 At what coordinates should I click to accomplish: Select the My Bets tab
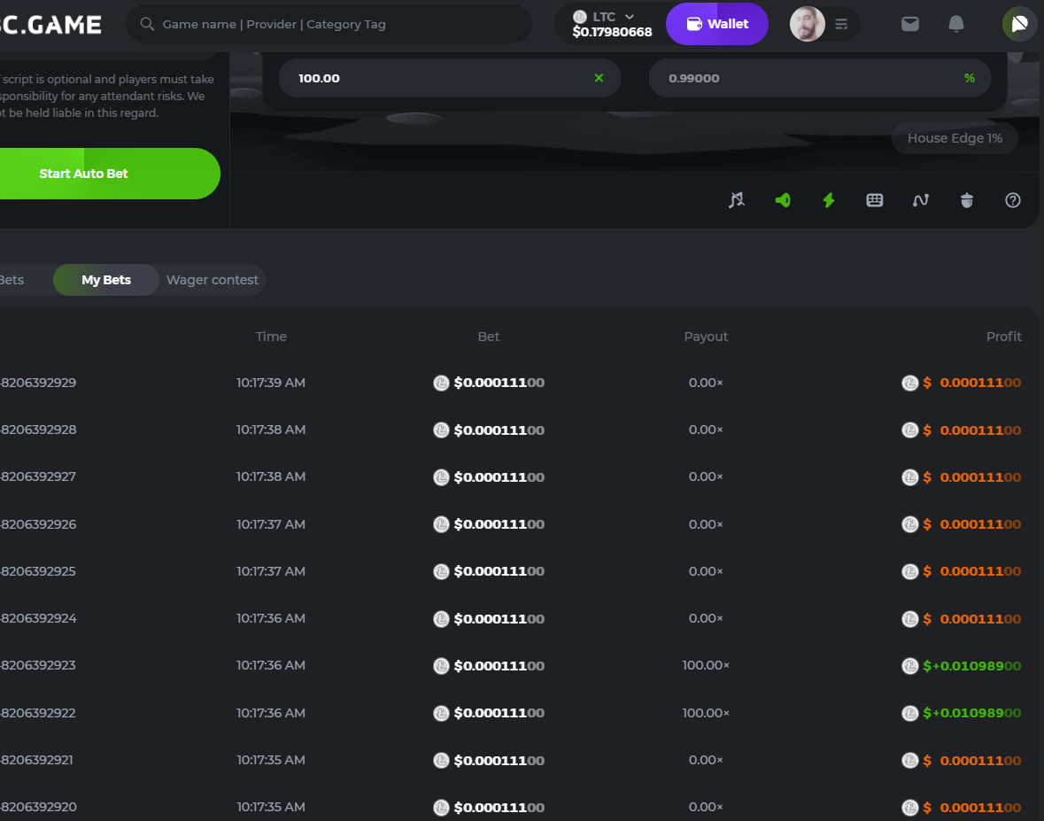pos(106,280)
